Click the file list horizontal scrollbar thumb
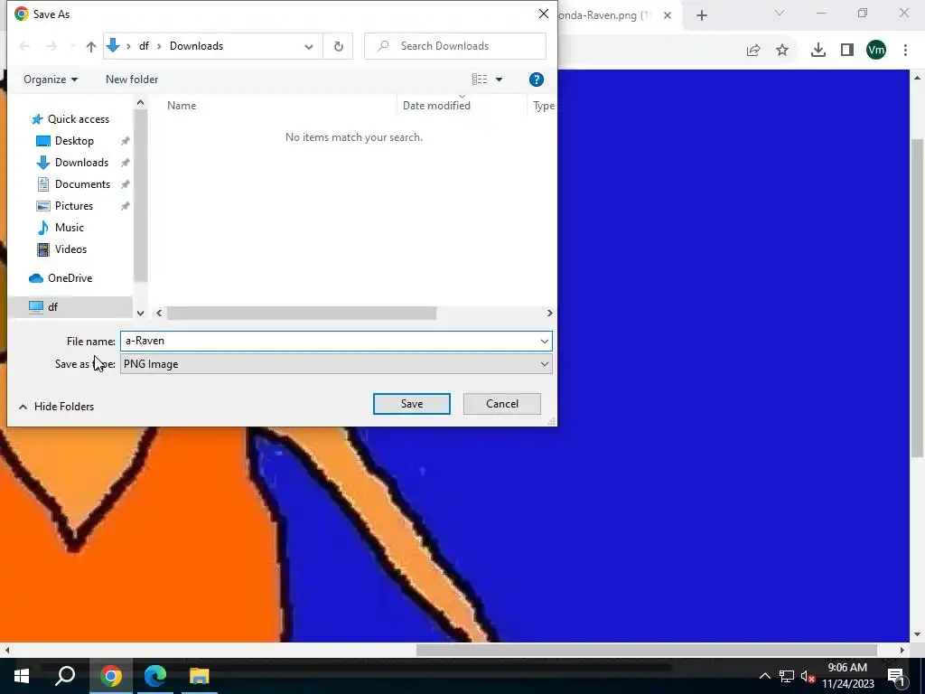The image size is (925, 694). [302, 313]
